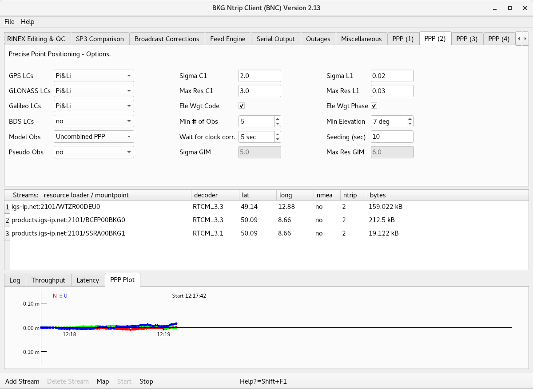
Task: Open the BDS LCs dropdown
Action: click(94, 121)
